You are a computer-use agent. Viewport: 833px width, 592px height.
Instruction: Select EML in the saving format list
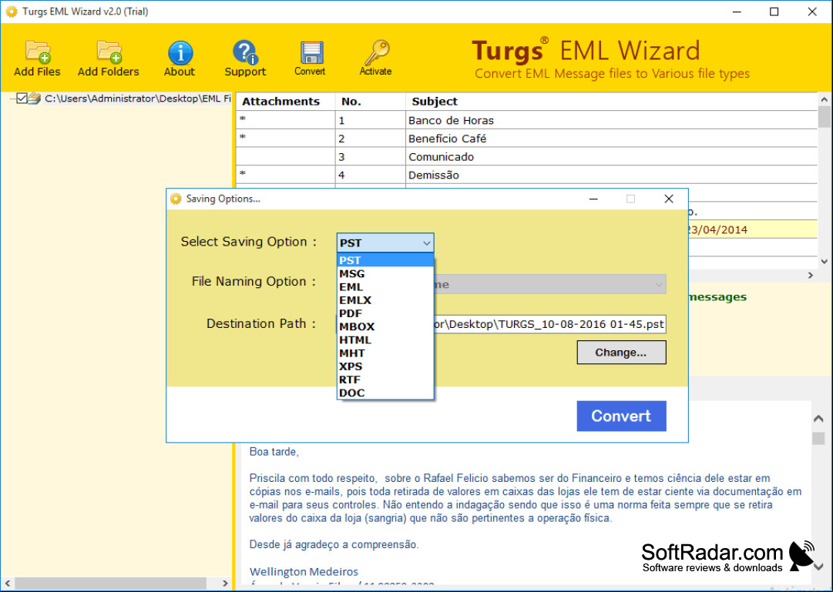385,286
